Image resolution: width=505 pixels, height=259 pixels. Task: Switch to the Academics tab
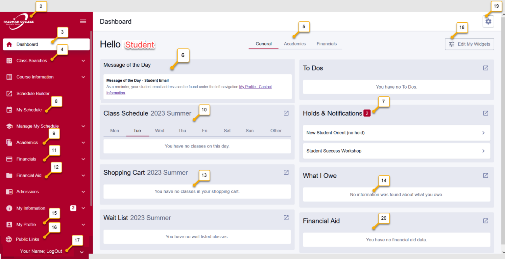pos(295,44)
